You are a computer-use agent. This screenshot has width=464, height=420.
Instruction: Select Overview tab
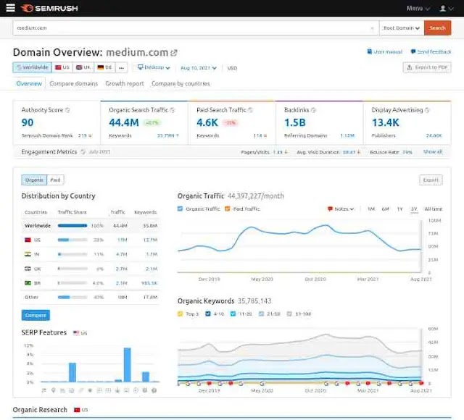coord(29,84)
